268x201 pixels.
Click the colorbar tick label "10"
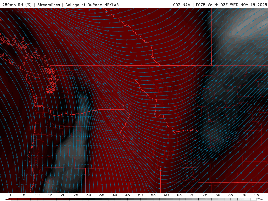37,195
